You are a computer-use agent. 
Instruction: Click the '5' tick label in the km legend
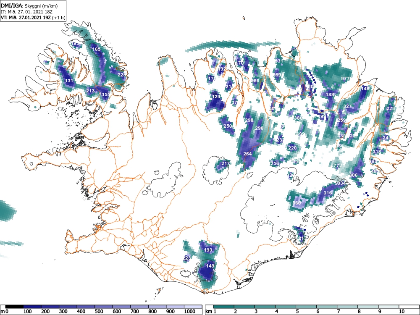click(x=297, y=312)
